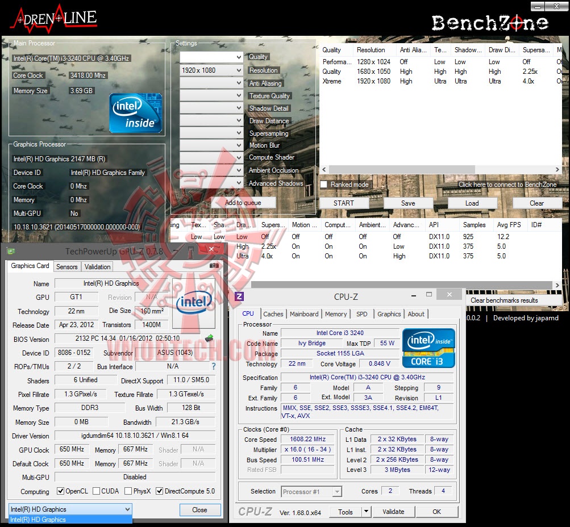Open the Resolution dropdown showing 1920 x 1080

pos(211,70)
